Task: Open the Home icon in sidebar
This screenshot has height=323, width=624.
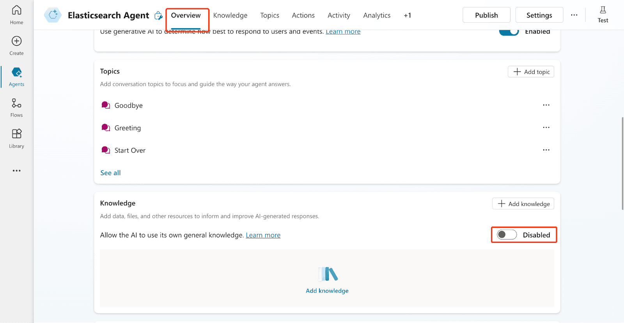Action: (16, 10)
